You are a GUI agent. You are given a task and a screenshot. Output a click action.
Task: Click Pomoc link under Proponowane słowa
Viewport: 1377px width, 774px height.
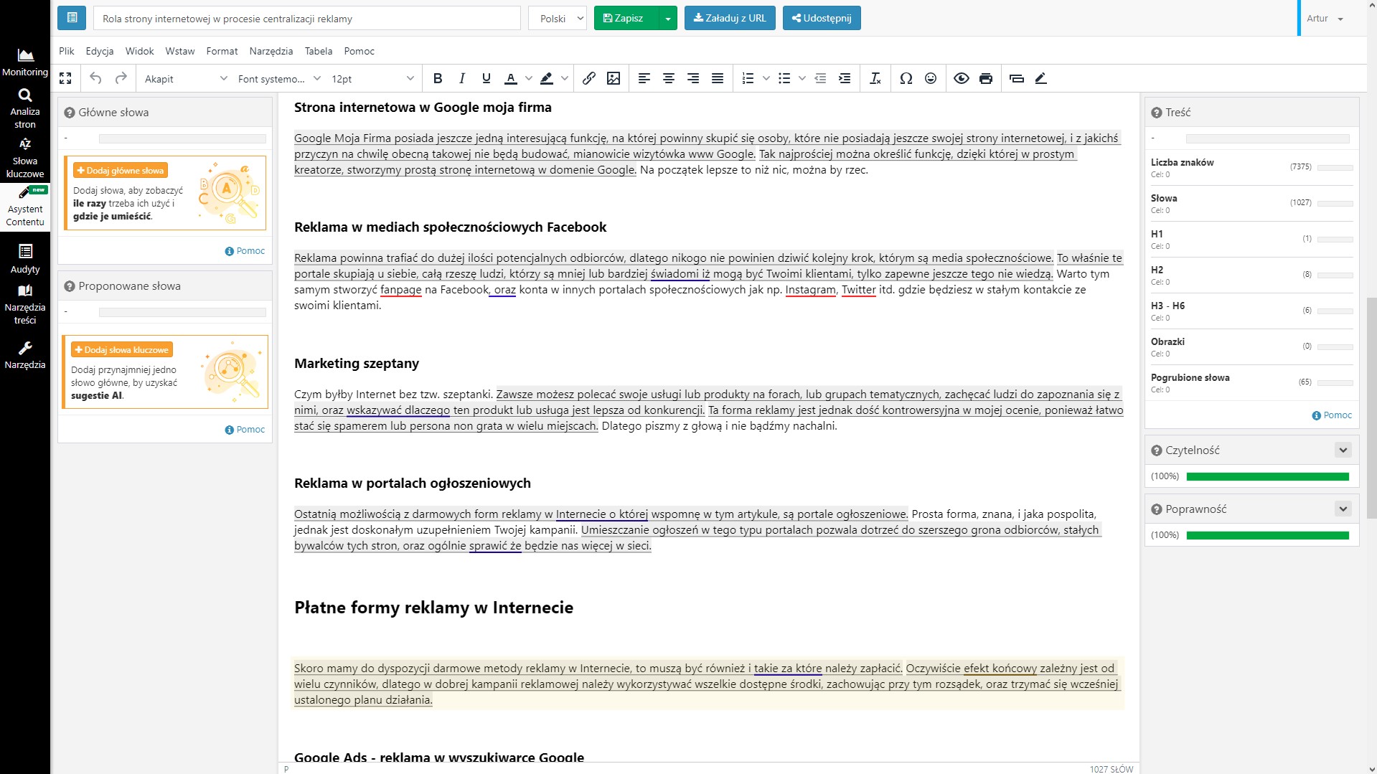tap(245, 430)
